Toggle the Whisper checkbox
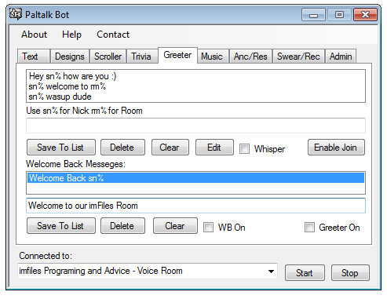387x299 pixels. (x=244, y=149)
